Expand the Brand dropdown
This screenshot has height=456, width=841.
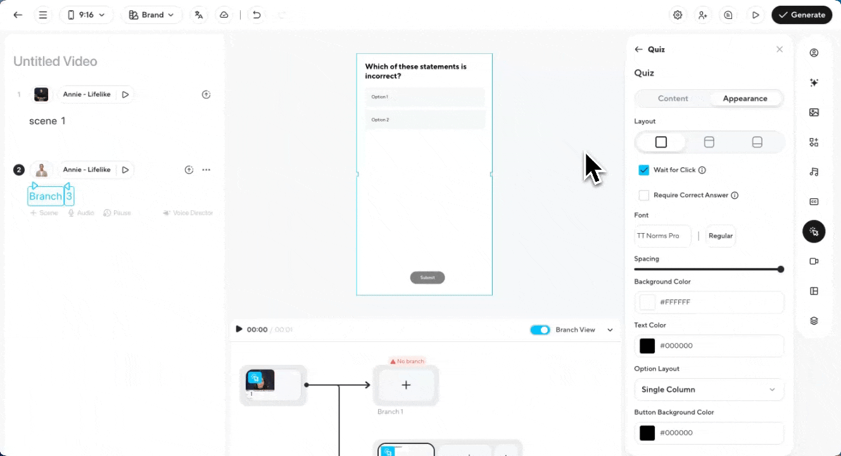click(x=151, y=15)
